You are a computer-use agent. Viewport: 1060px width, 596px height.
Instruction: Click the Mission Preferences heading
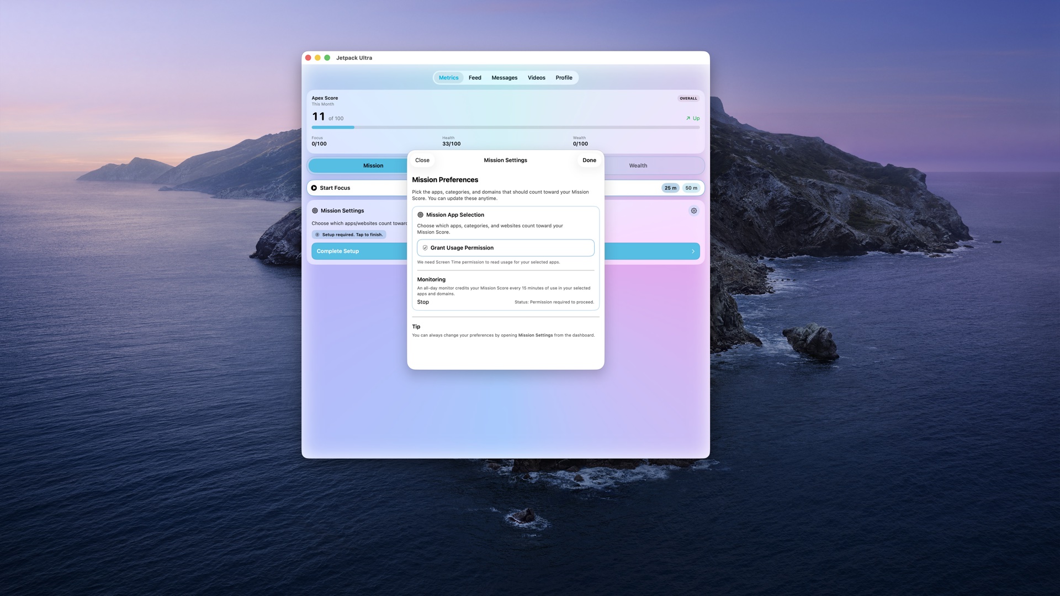445,180
